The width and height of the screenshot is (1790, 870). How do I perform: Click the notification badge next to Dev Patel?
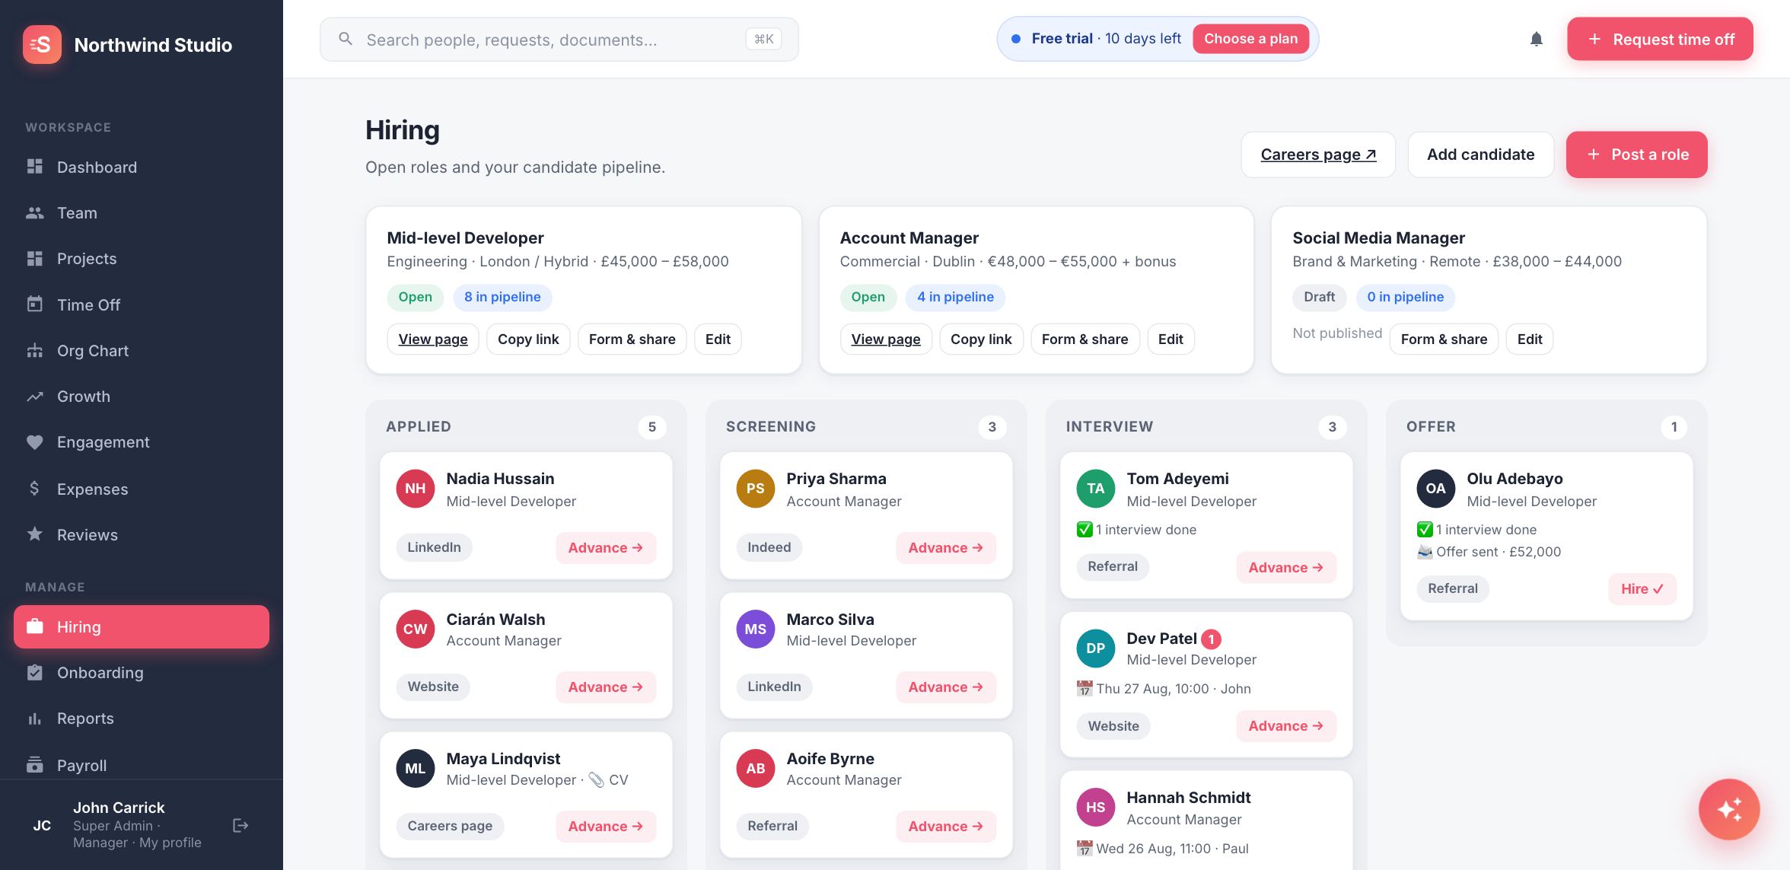[1211, 639]
